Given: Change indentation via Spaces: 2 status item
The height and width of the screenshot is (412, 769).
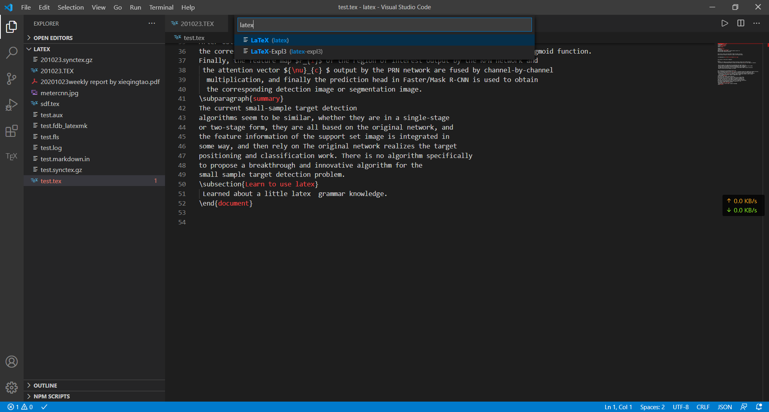Looking at the screenshot, I should coord(652,406).
